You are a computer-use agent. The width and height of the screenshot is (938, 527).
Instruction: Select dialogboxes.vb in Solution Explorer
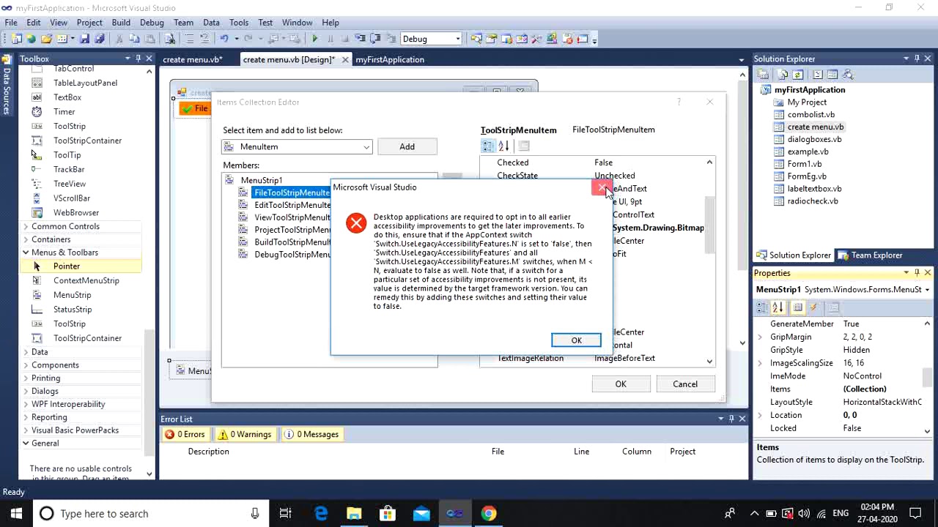[814, 139]
